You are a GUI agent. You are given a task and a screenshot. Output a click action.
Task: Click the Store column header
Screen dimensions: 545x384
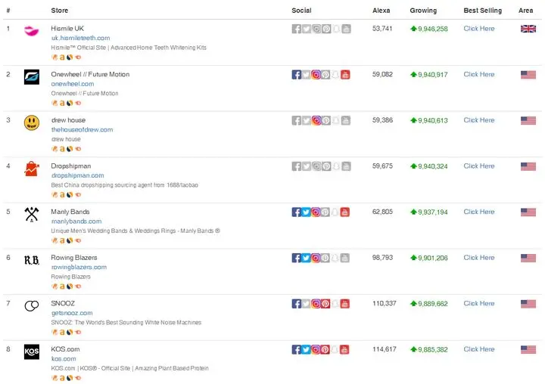pos(60,11)
